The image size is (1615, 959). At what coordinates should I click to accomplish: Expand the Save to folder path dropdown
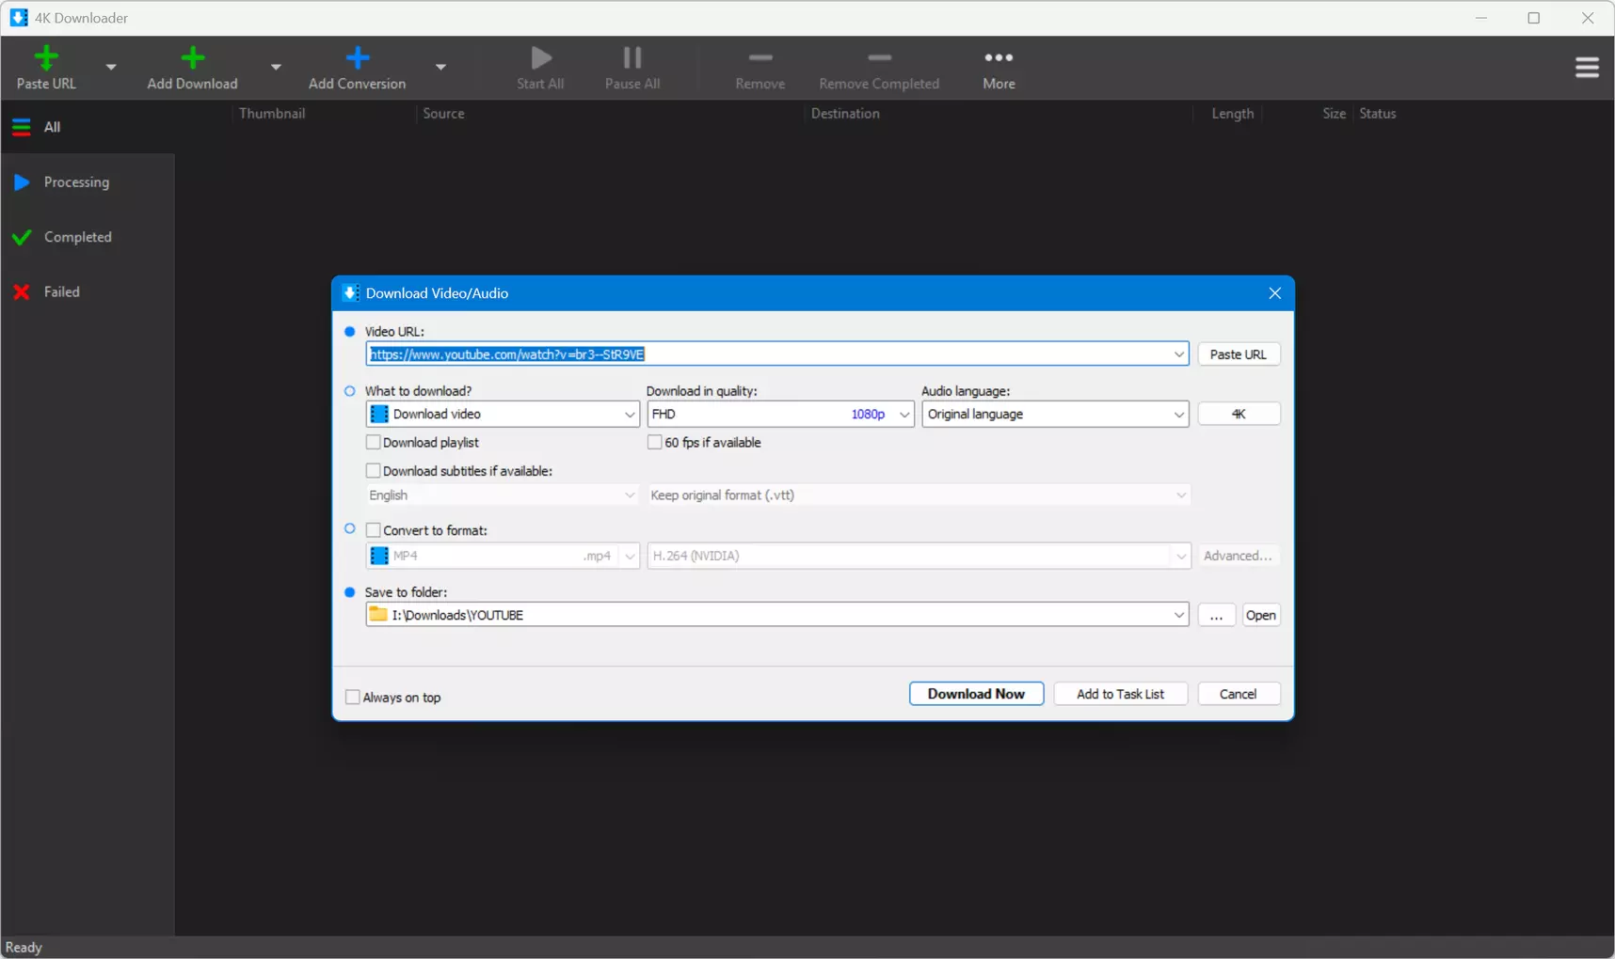[x=1178, y=615]
